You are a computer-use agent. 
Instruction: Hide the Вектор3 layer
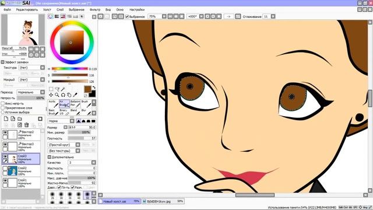click(x=5, y=145)
